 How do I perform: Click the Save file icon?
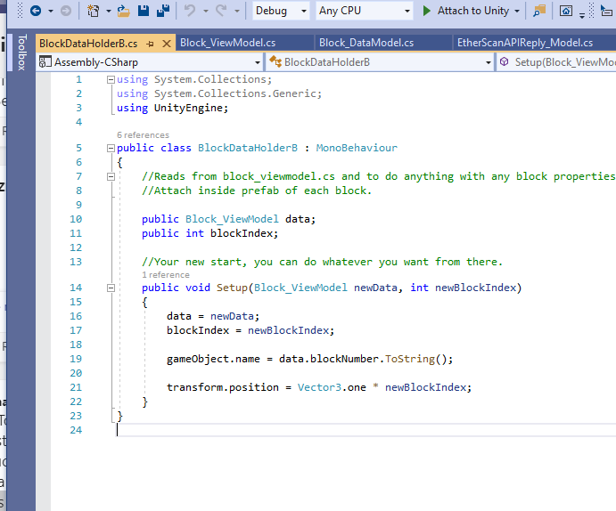(143, 11)
